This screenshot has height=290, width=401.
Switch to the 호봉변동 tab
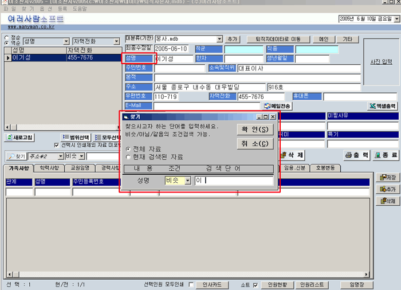(325, 168)
